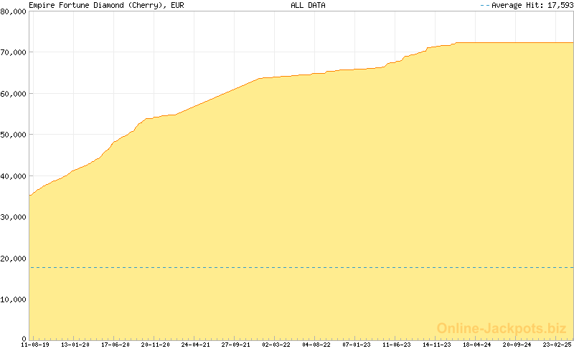Screen dimensions: 574x351
Task: Select the 10,000 y-axis label
Action: pos(13,299)
